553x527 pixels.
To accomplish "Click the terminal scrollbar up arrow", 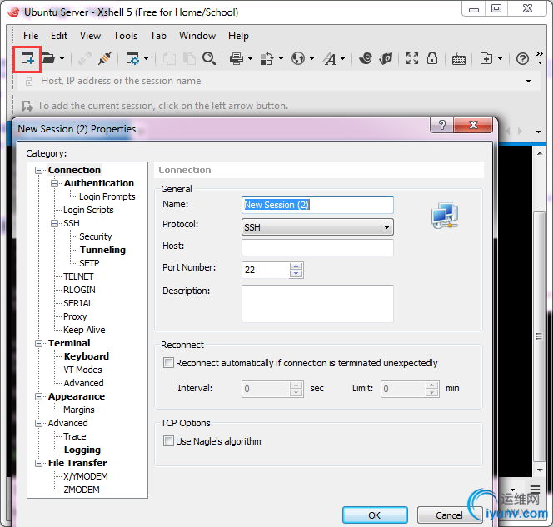I will pyautogui.click(x=540, y=153).
